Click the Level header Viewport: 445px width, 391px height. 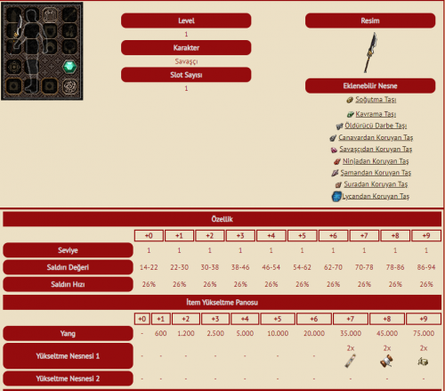186,20
